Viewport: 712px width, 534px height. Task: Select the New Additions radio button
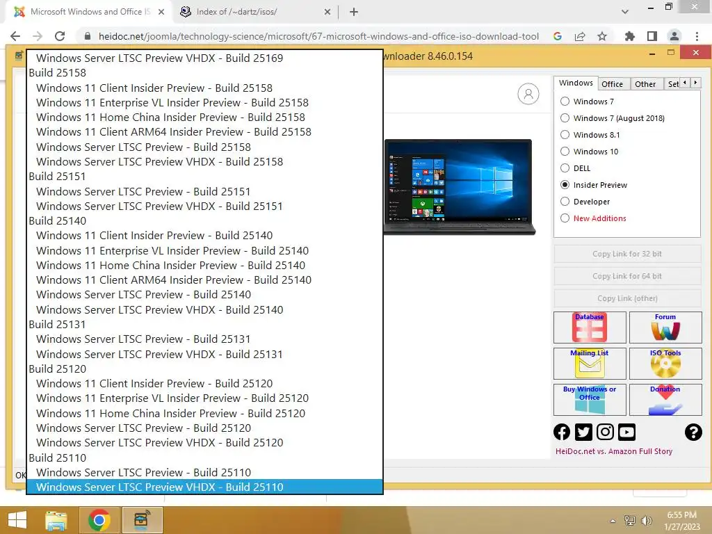565,218
